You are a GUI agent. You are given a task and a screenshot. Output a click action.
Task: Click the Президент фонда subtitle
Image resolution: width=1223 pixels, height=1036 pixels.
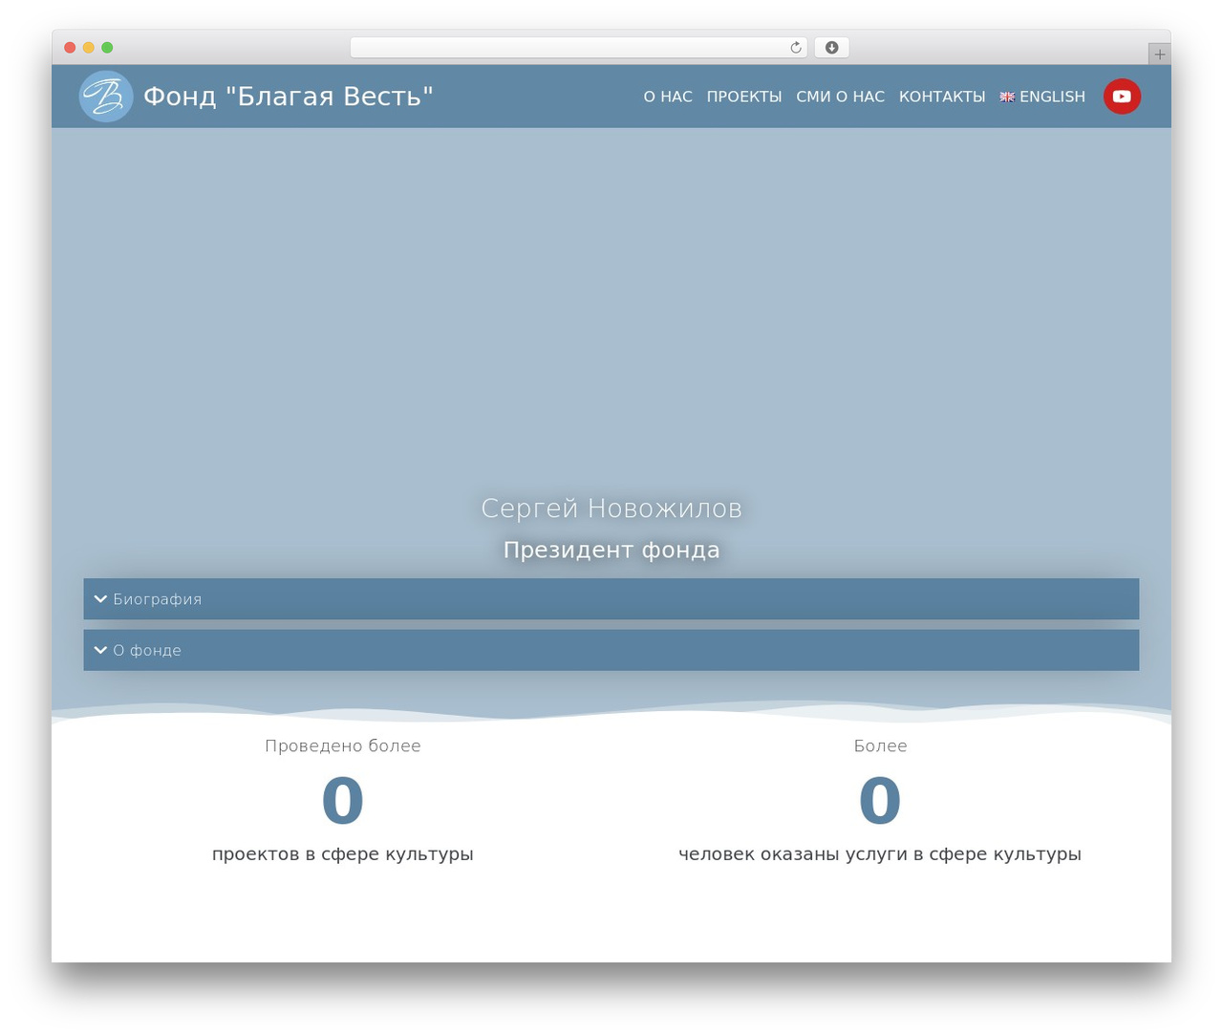click(611, 550)
